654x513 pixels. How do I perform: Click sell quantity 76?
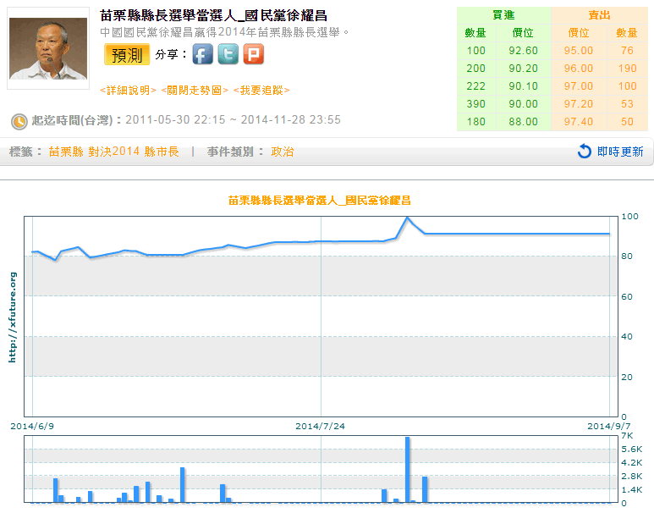pyautogui.click(x=627, y=51)
